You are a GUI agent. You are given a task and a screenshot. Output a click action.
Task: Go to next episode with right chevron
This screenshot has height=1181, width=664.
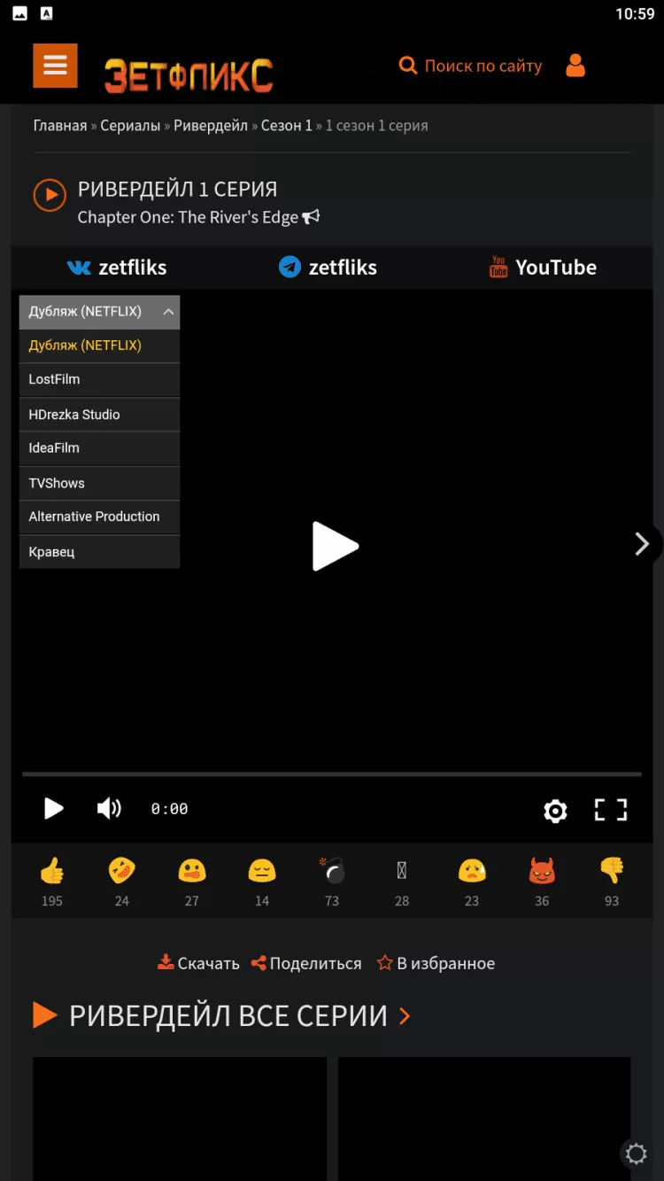pyautogui.click(x=643, y=544)
